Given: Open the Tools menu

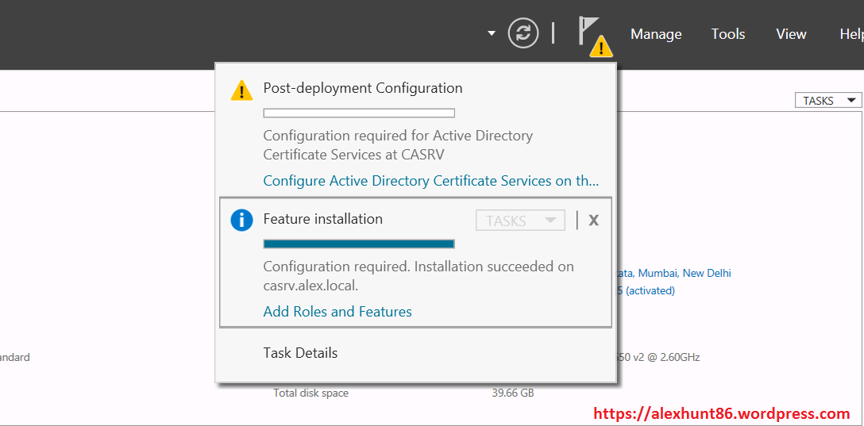Looking at the screenshot, I should pyautogui.click(x=727, y=34).
